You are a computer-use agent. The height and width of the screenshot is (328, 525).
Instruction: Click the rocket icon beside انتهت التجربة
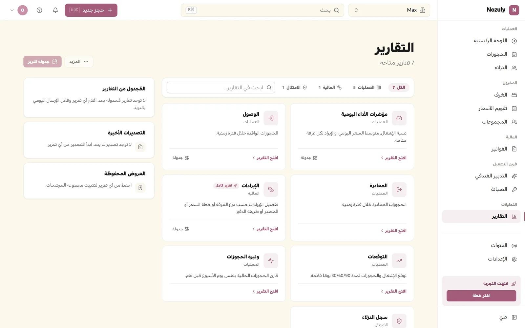point(514,284)
